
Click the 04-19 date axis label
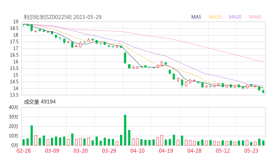point(166,151)
